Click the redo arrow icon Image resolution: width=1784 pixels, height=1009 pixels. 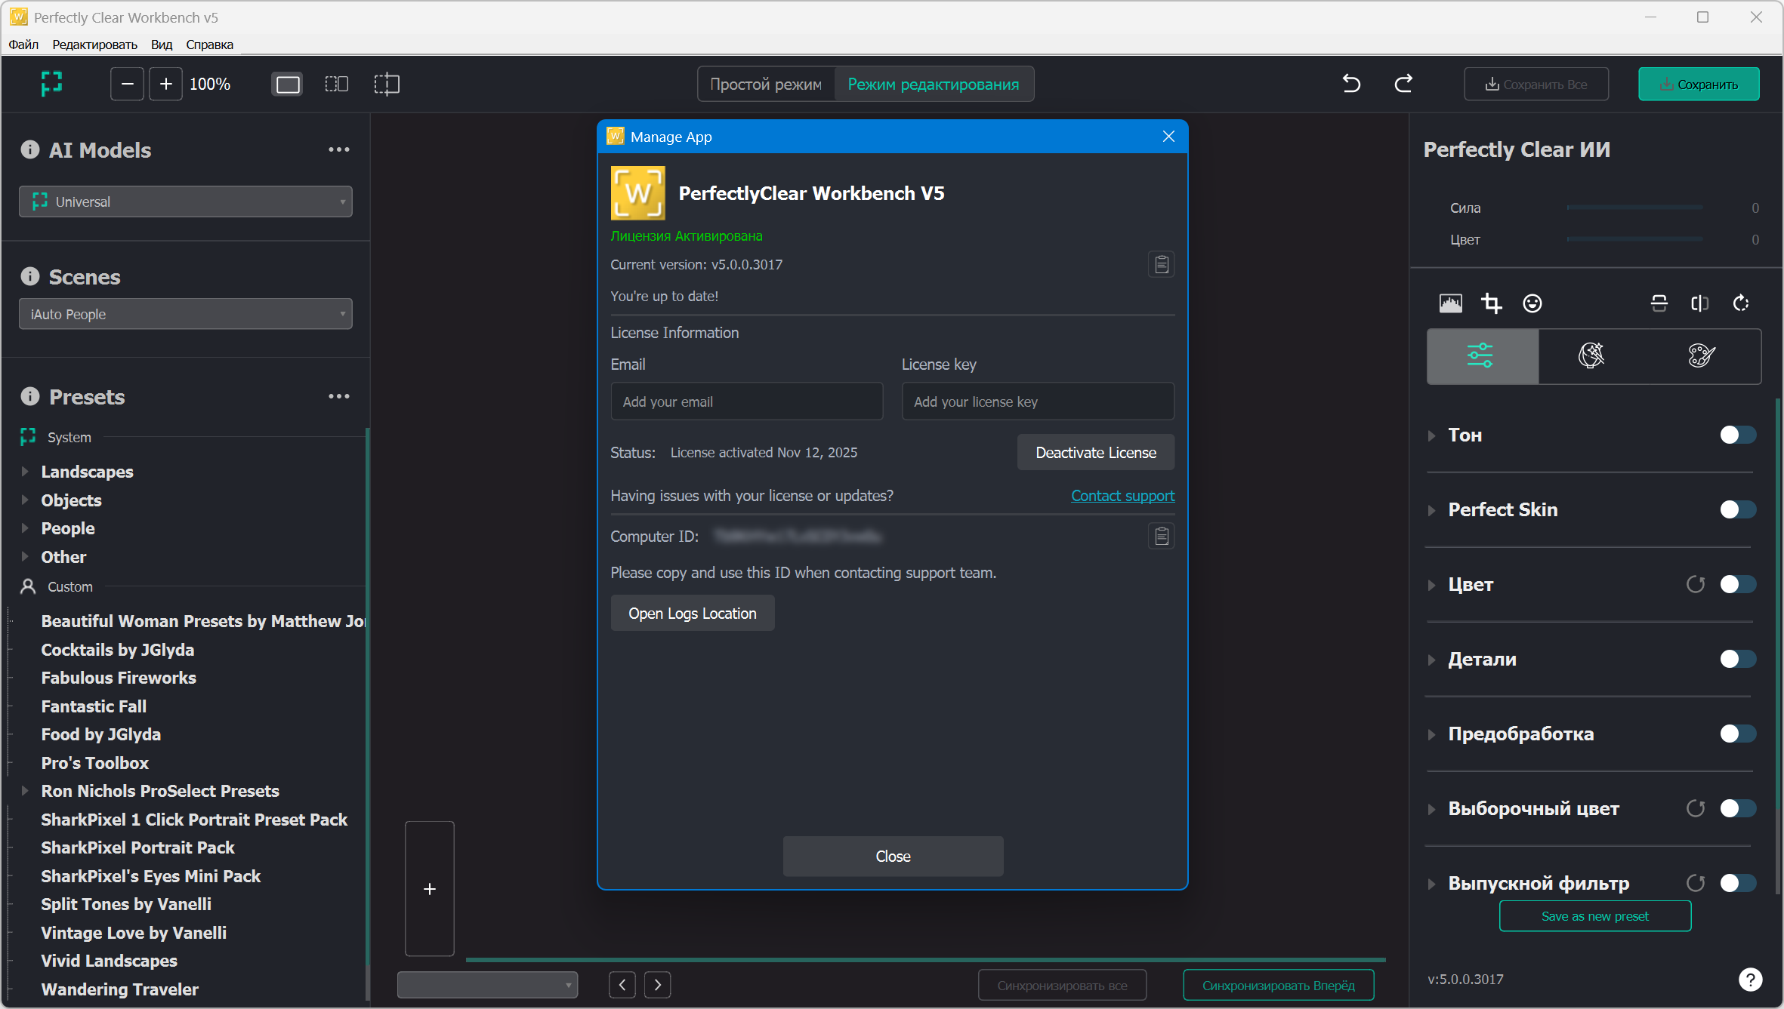(1403, 84)
